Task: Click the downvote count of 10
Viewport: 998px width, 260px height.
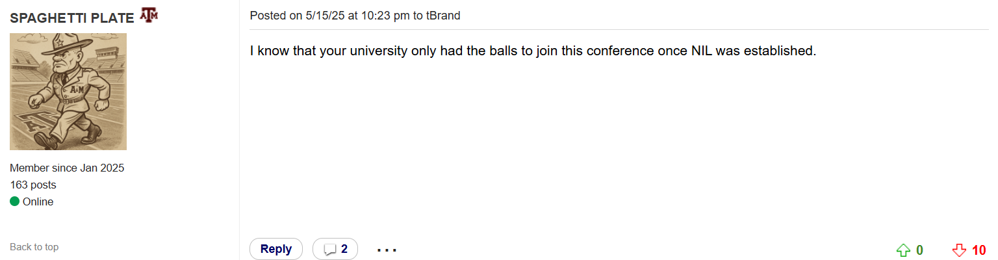Action: pos(979,250)
